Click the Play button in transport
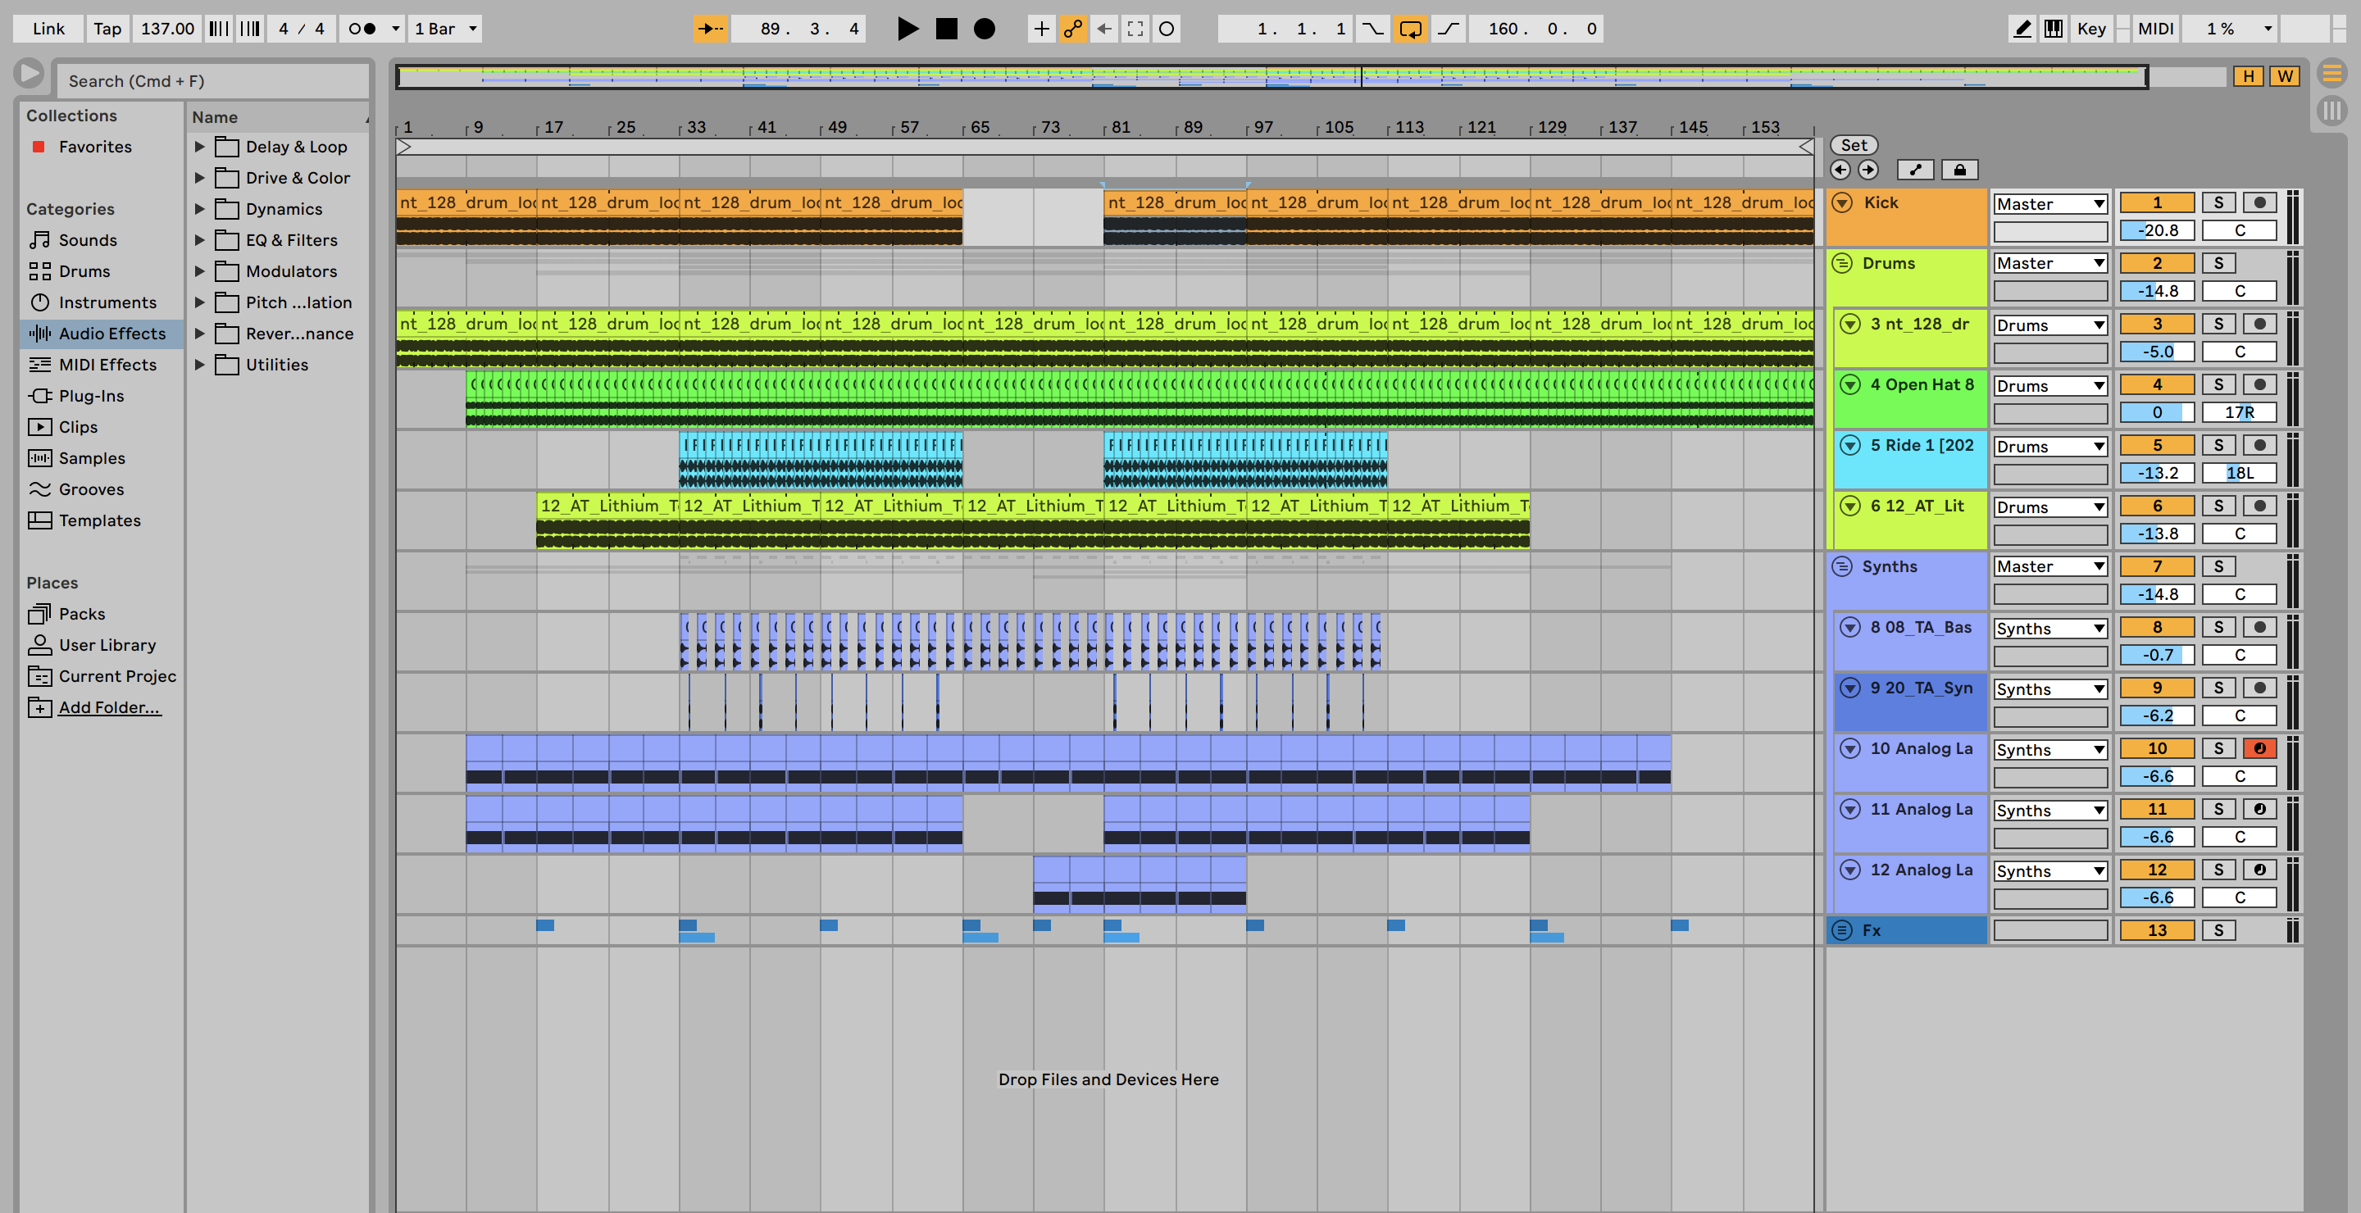 [x=907, y=29]
